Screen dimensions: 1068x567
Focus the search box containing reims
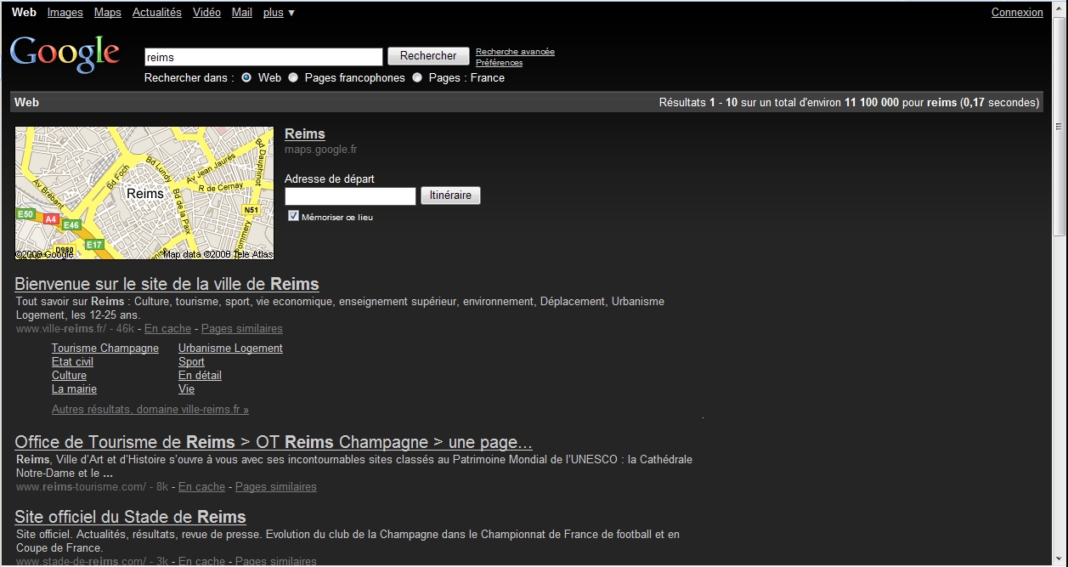pos(263,57)
